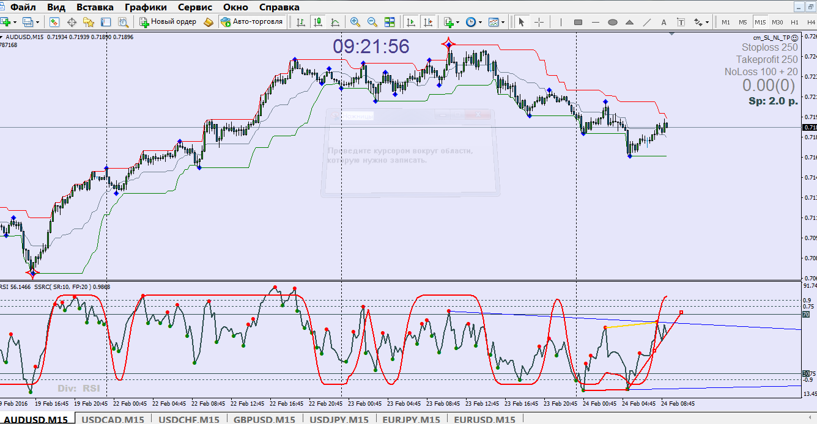Toggle chart shift
The width and height of the screenshot is (817, 424).
pyautogui.click(x=428, y=22)
